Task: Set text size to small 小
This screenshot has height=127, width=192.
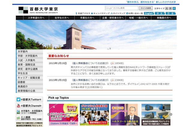Action: (174, 8)
